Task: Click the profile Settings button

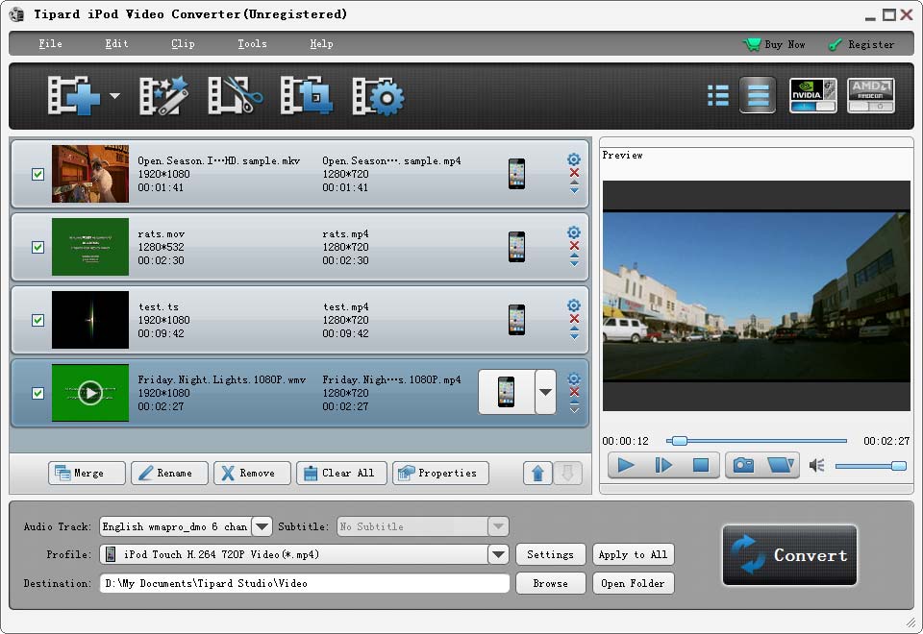Action: (x=550, y=554)
